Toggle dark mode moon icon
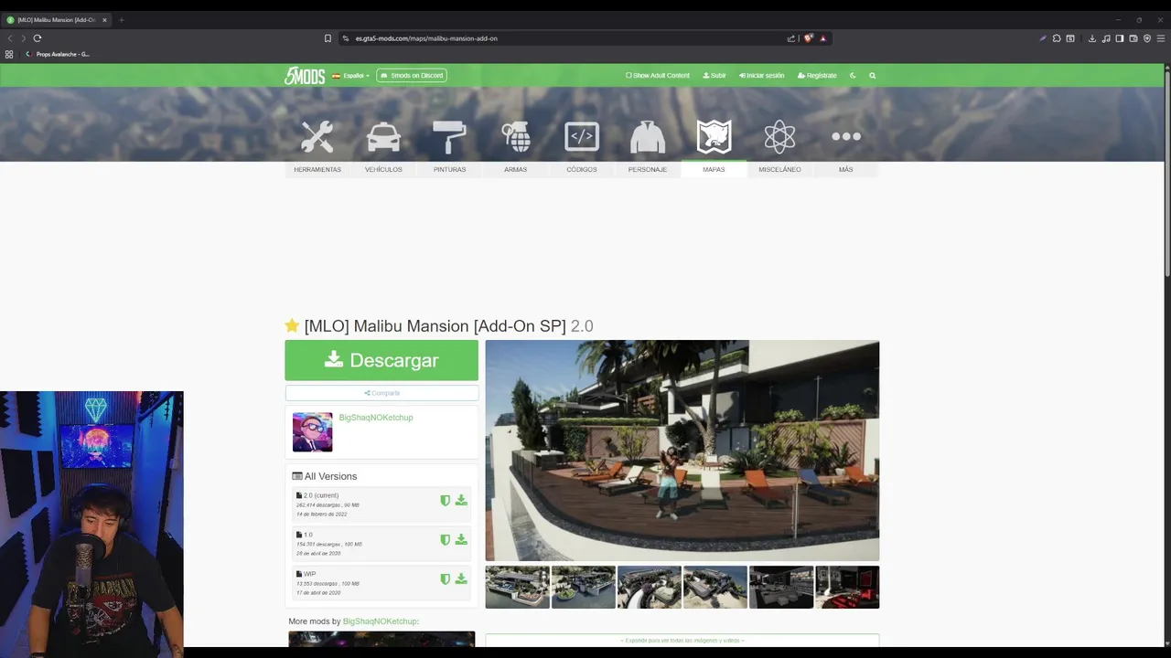The height and width of the screenshot is (658, 1171). (x=853, y=76)
